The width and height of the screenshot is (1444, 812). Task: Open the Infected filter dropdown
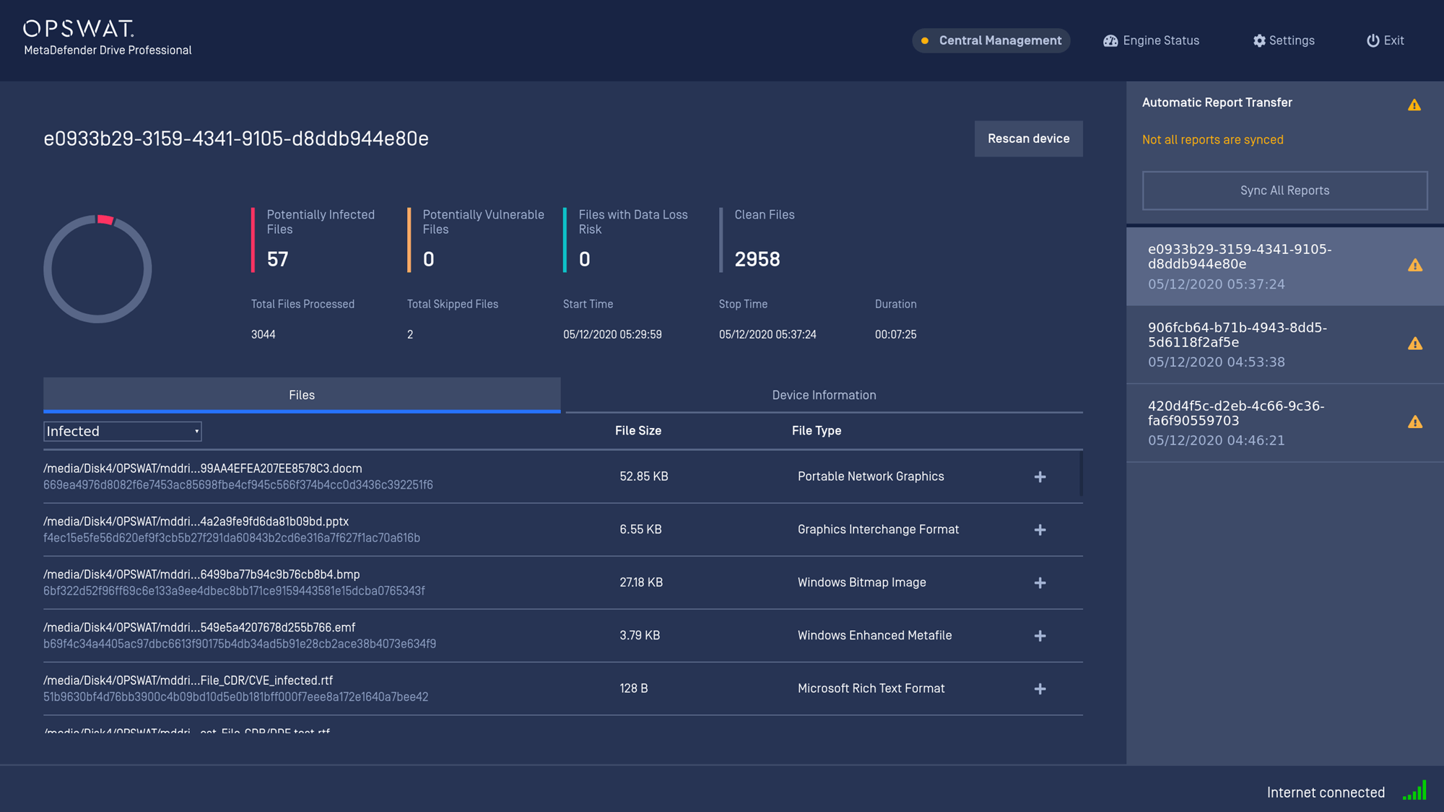pyautogui.click(x=122, y=432)
